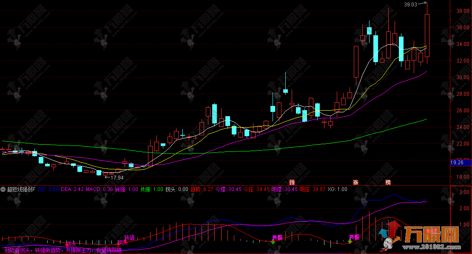Screen dimensions: 472x254
Task: Click the 28.00 price axis label
Action: [463, 94]
